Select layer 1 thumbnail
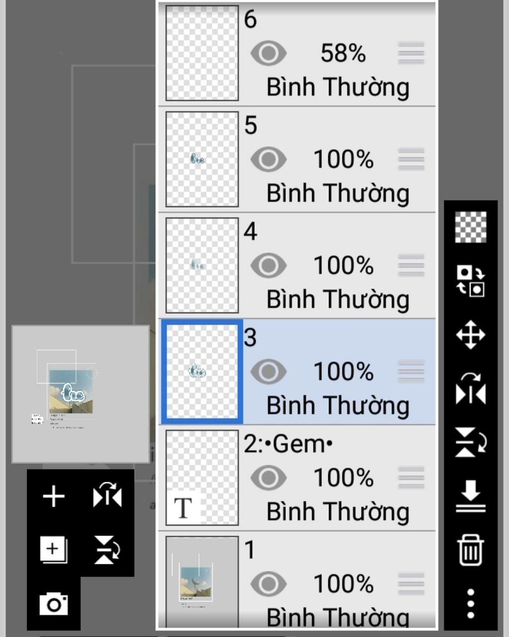509x637 pixels. [202, 582]
